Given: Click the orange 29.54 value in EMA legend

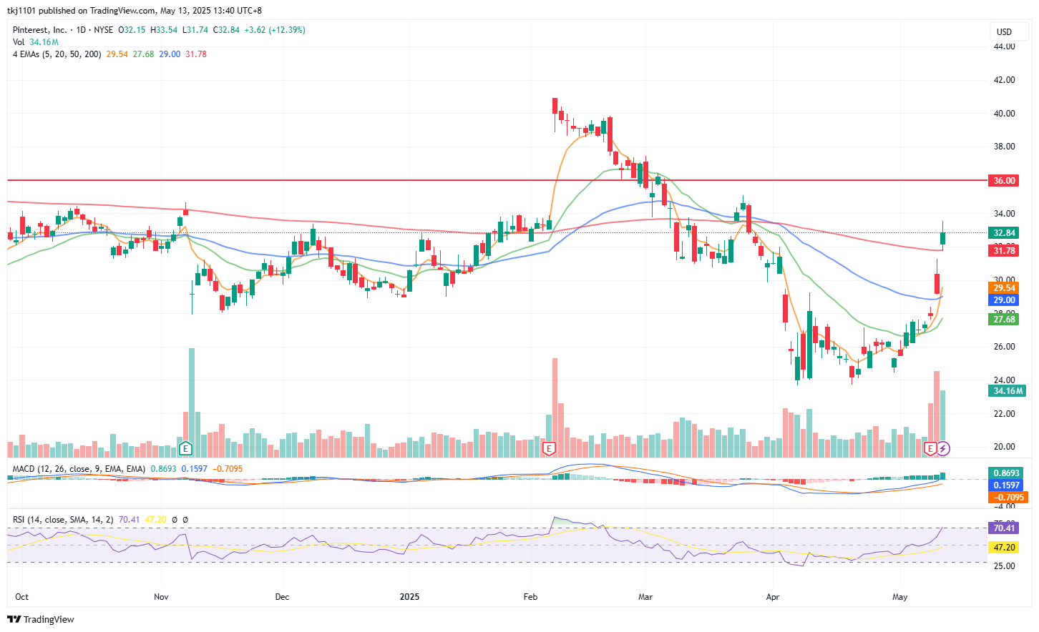Looking at the screenshot, I should (x=117, y=54).
